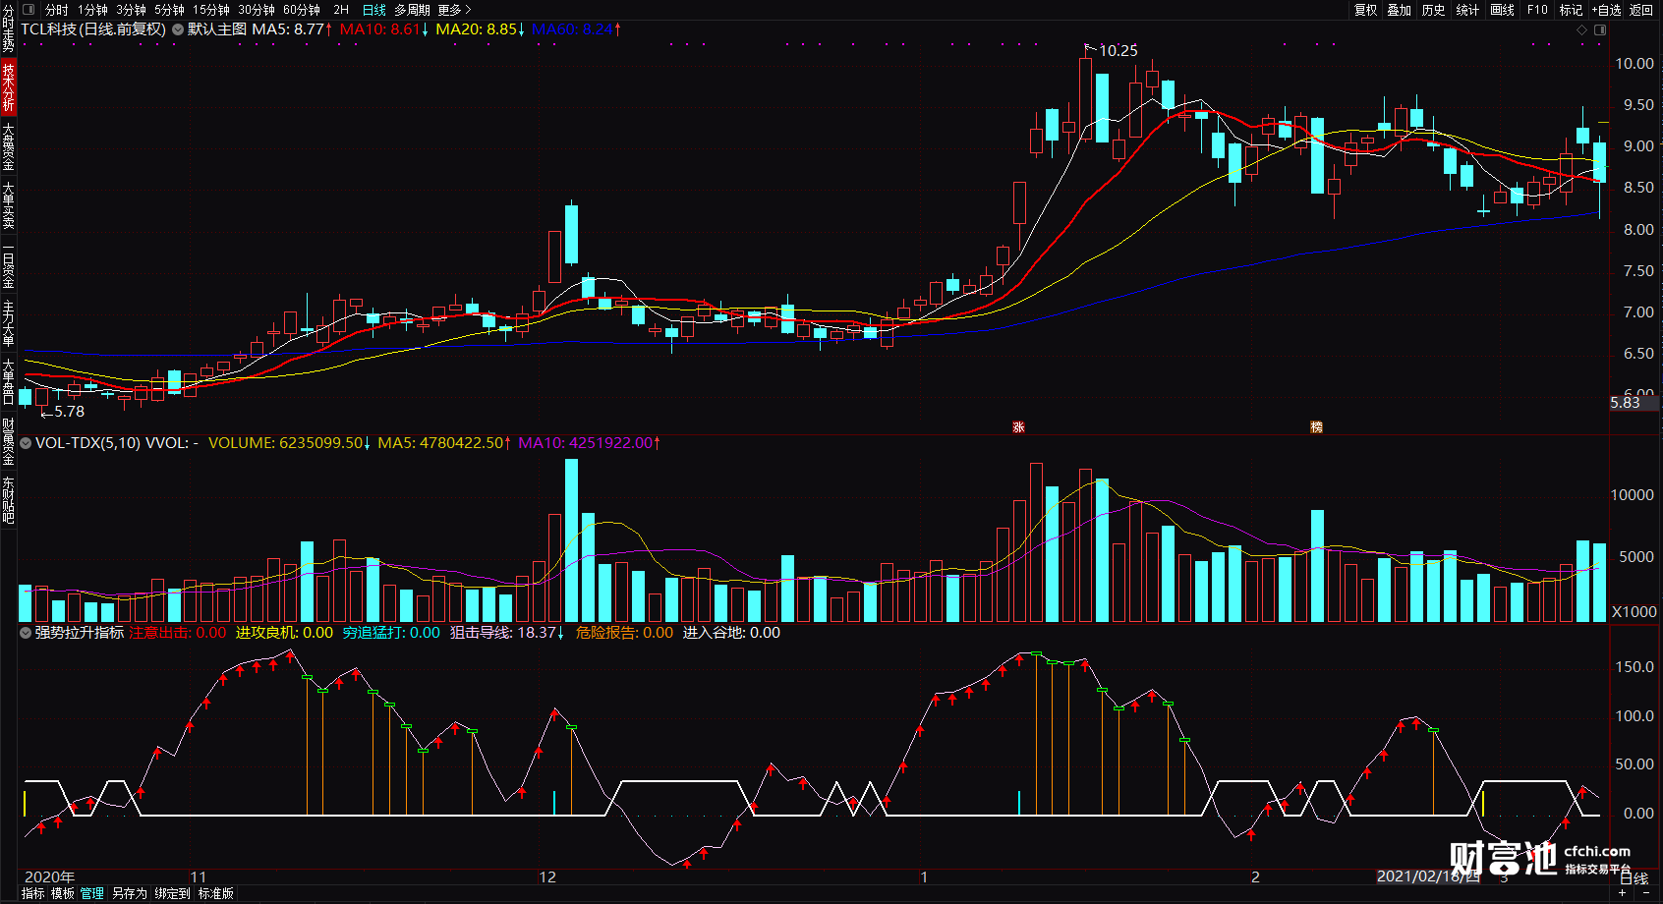1663x904 pixels.
Task: Click the red MA10: 8.61 label
Action: click(383, 29)
